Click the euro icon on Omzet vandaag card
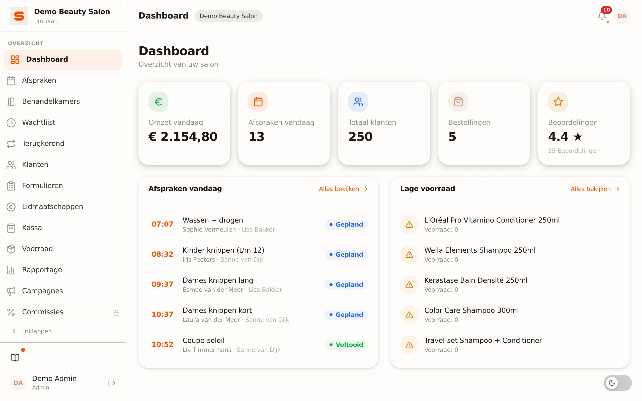The image size is (642, 401). point(158,102)
